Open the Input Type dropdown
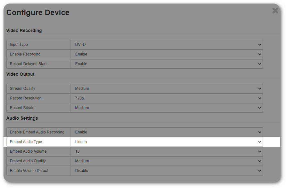The width and height of the screenshot is (286, 188). coord(167,45)
